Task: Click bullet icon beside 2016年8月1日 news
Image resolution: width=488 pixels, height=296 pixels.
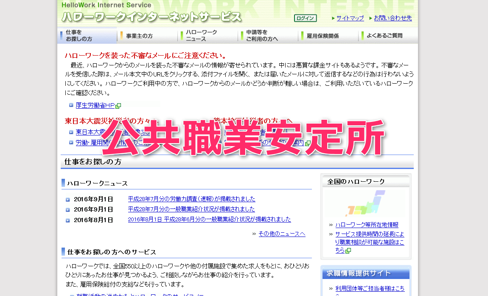Action: (x=68, y=220)
